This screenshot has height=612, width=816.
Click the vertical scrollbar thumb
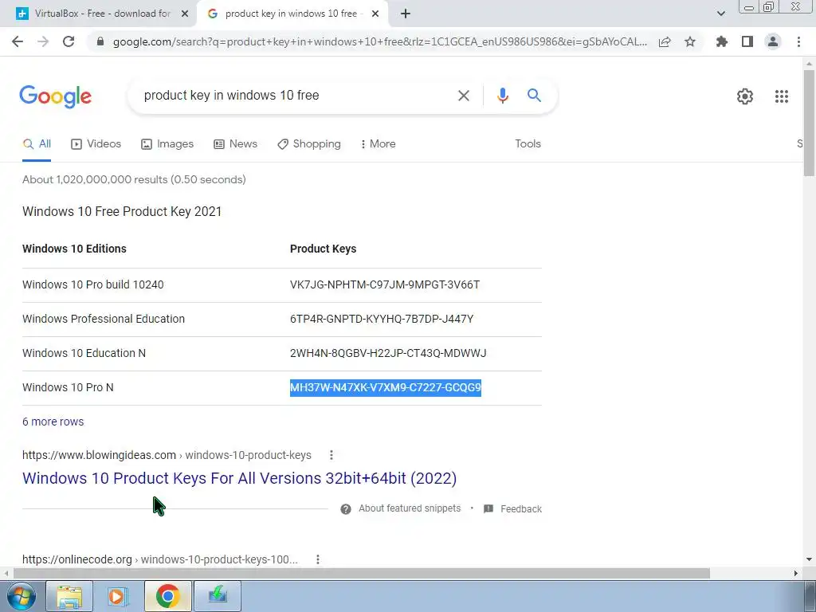coord(809,124)
